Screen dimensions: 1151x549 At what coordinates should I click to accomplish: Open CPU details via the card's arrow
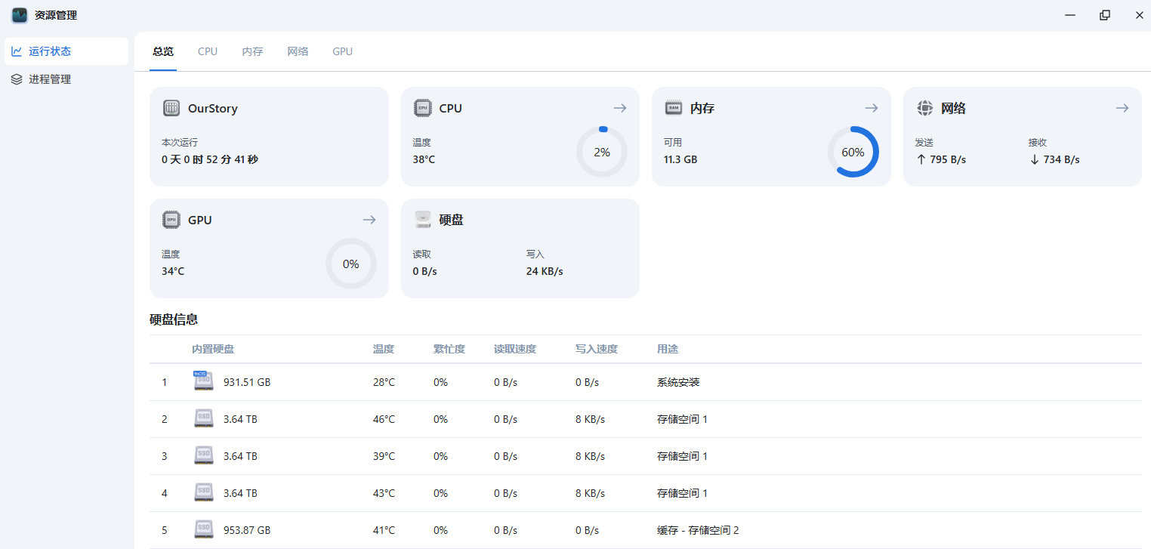(x=619, y=108)
